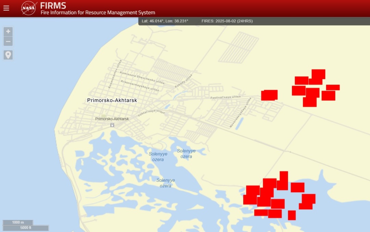The height and width of the screenshot is (232, 370).
Task: Open the hamburger menu in header
Action: [x=6, y=8]
